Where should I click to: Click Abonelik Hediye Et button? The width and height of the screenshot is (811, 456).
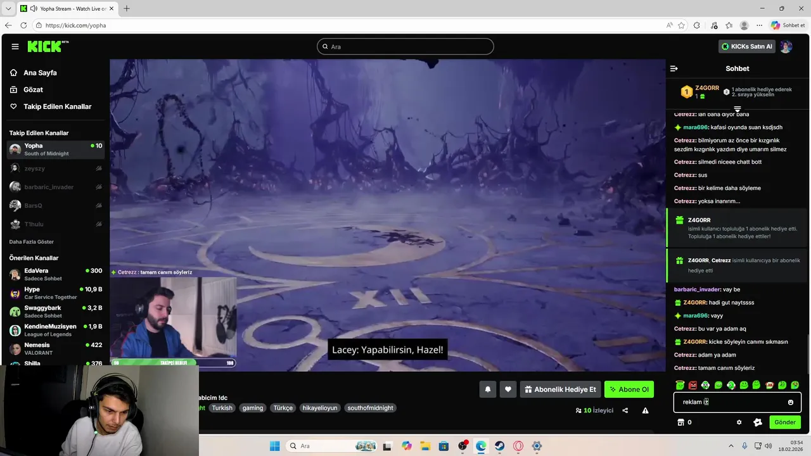[560, 389]
